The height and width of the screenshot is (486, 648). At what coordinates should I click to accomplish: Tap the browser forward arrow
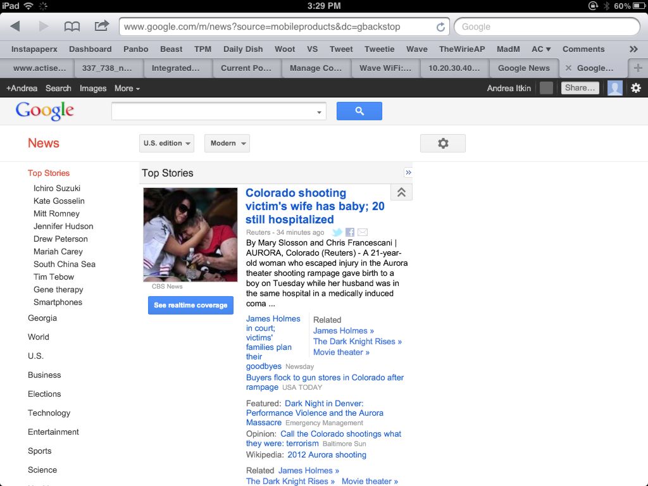43,27
